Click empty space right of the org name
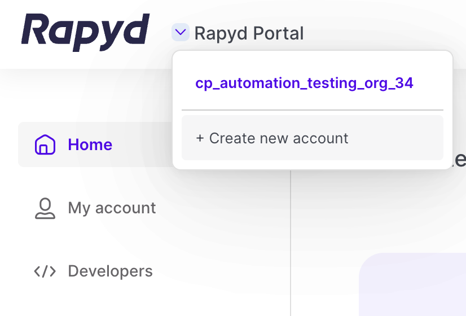The image size is (466, 316). pos(432,83)
